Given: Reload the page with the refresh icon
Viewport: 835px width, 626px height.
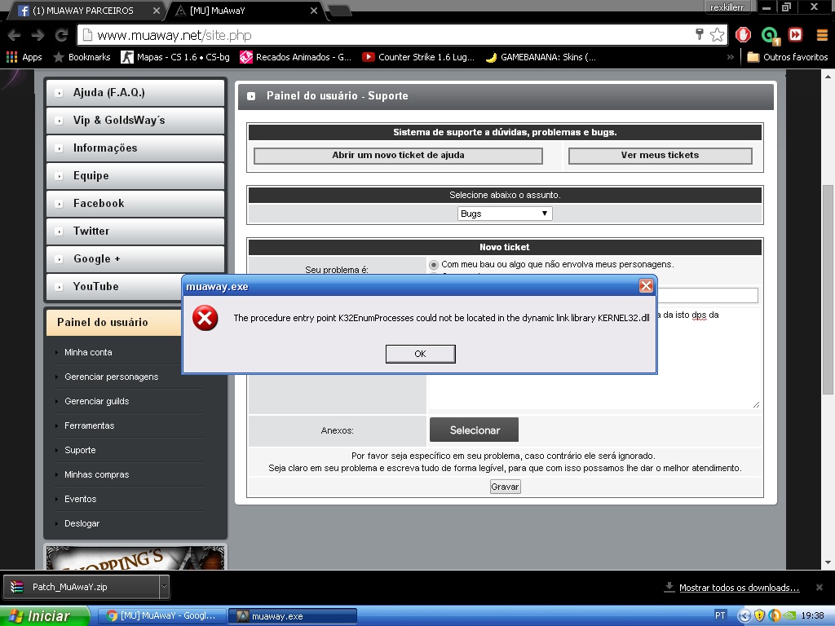Looking at the screenshot, I should click(x=61, y=35).
